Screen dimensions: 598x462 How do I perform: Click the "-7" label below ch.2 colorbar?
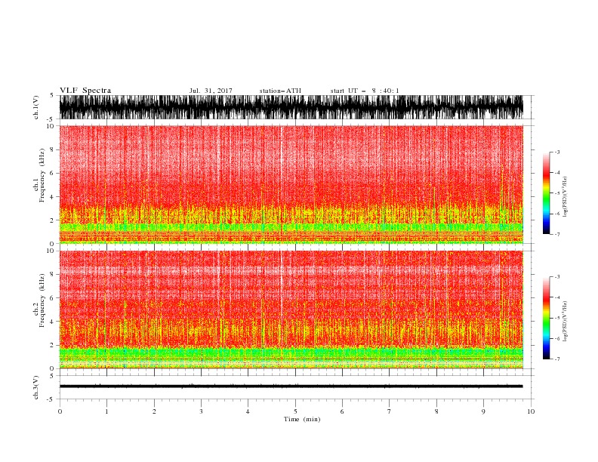[x=556, y=359]
